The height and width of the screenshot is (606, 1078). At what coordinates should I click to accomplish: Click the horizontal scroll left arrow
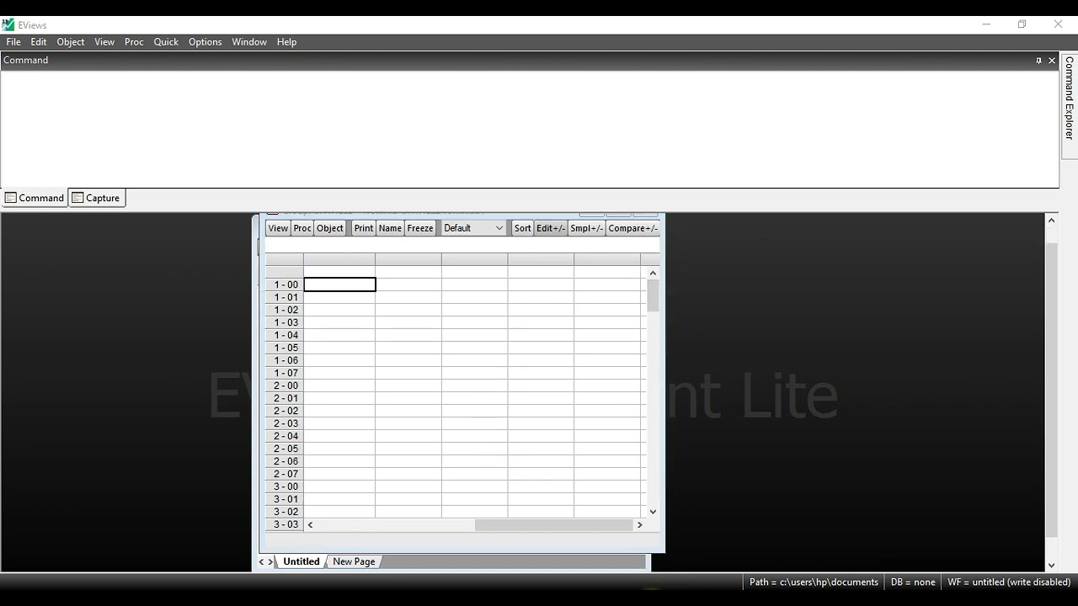click(310, 524)
